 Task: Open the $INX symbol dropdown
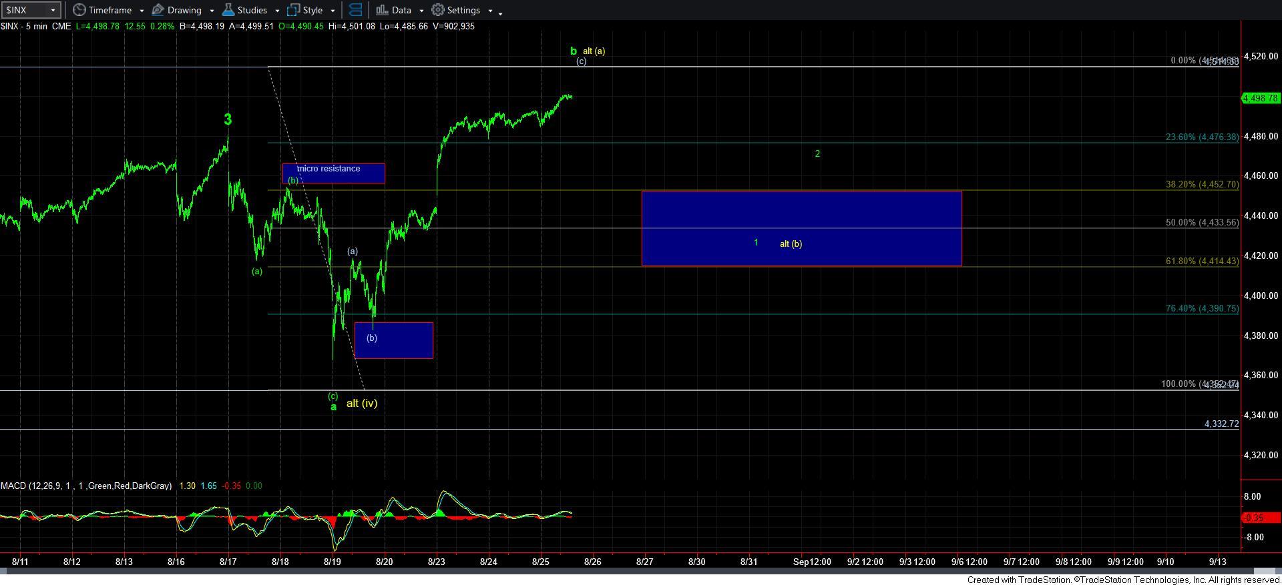(x=52, y=10)
